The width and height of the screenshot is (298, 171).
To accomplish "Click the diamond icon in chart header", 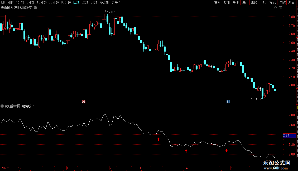I will [x=275, y=8].
